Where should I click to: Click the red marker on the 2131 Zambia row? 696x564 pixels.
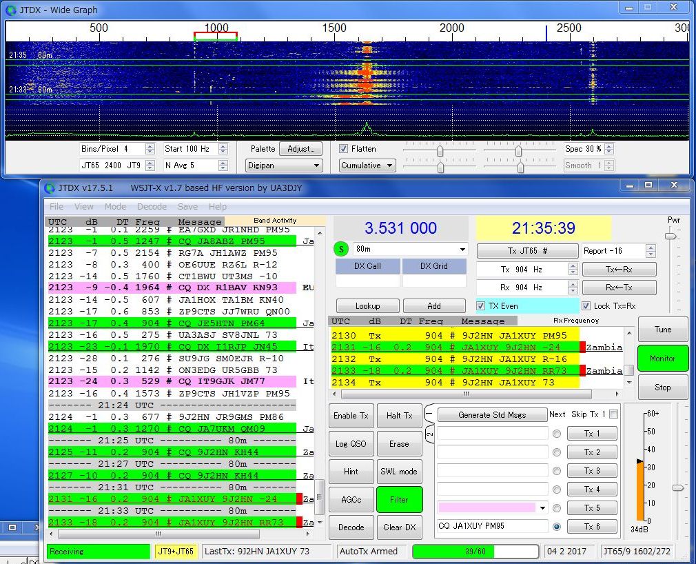(582, 347)
